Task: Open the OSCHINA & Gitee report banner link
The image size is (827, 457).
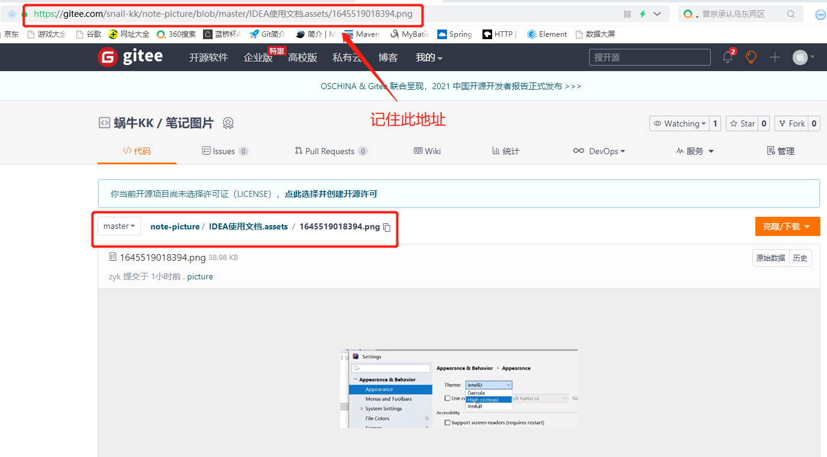Action: pos(451,86)
